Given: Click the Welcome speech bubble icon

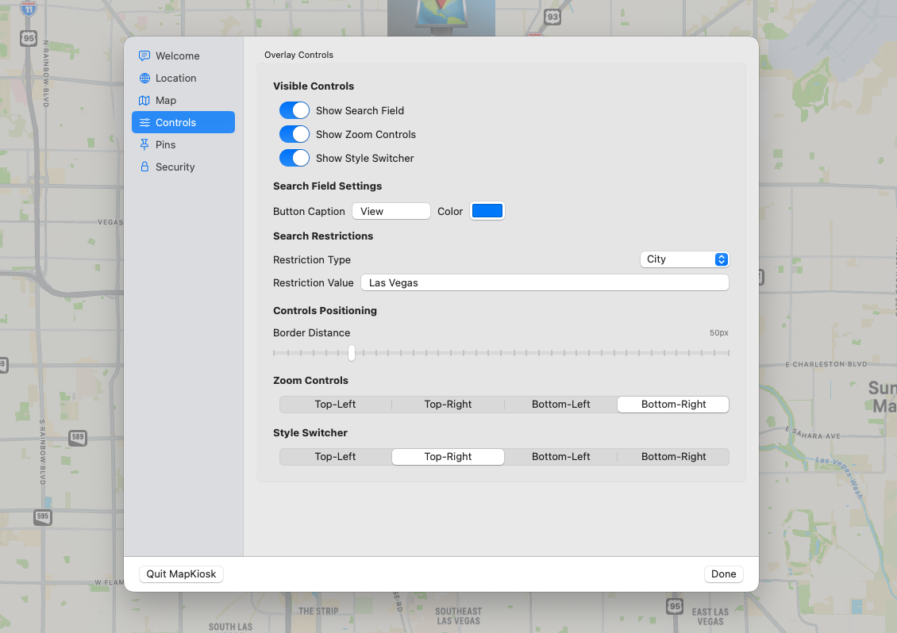Looking at the screenshot, I should point(144,56).
